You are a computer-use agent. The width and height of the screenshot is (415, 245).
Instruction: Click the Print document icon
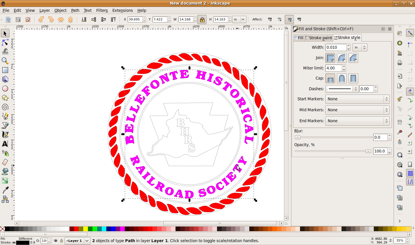tap(400, 63)
